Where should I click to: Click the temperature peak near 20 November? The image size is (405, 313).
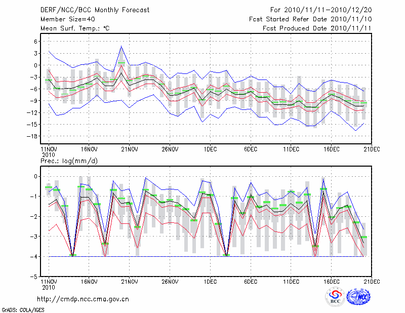[121, 47]
